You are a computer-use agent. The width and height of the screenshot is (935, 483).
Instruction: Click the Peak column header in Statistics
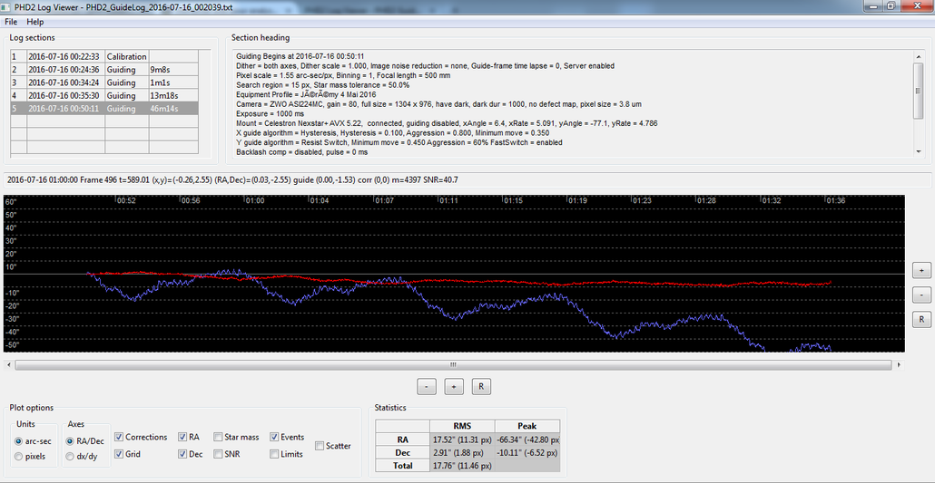[x=527, y=427]
